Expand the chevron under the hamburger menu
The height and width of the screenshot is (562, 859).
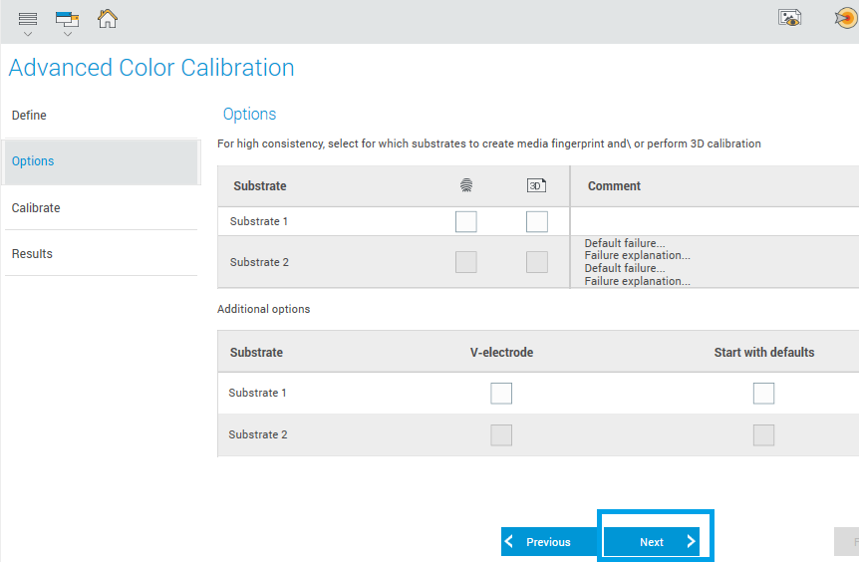pyautogui.click(x=27, y=34)
